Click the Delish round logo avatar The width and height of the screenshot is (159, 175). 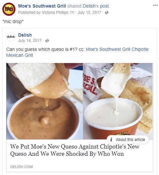(x=11, y=37)
